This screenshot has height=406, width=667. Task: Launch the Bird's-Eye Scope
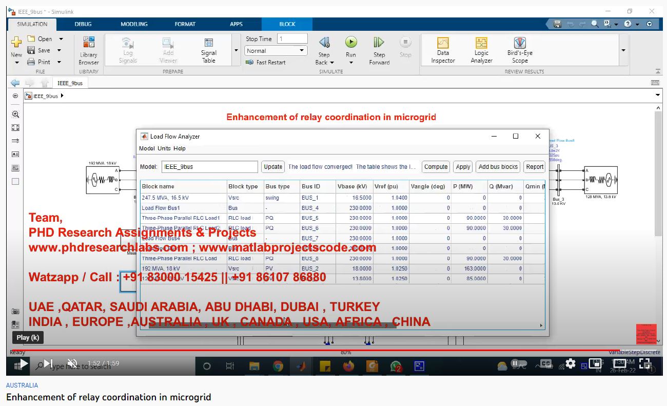(520, 44)
